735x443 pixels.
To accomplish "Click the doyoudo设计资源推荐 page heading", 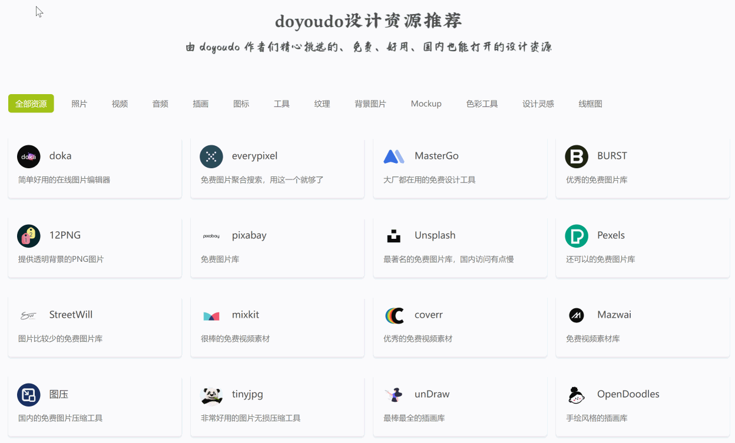I will pyautogui.click(x=369, y=21).
